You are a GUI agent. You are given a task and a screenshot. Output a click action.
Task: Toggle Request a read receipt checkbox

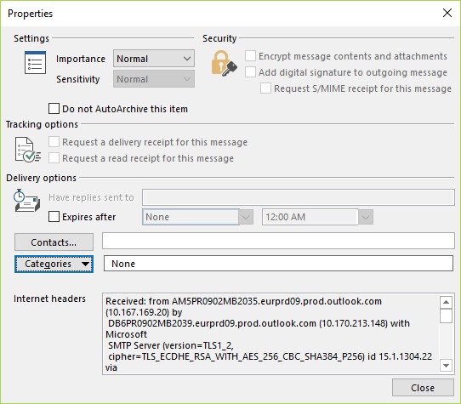point(54,158)
